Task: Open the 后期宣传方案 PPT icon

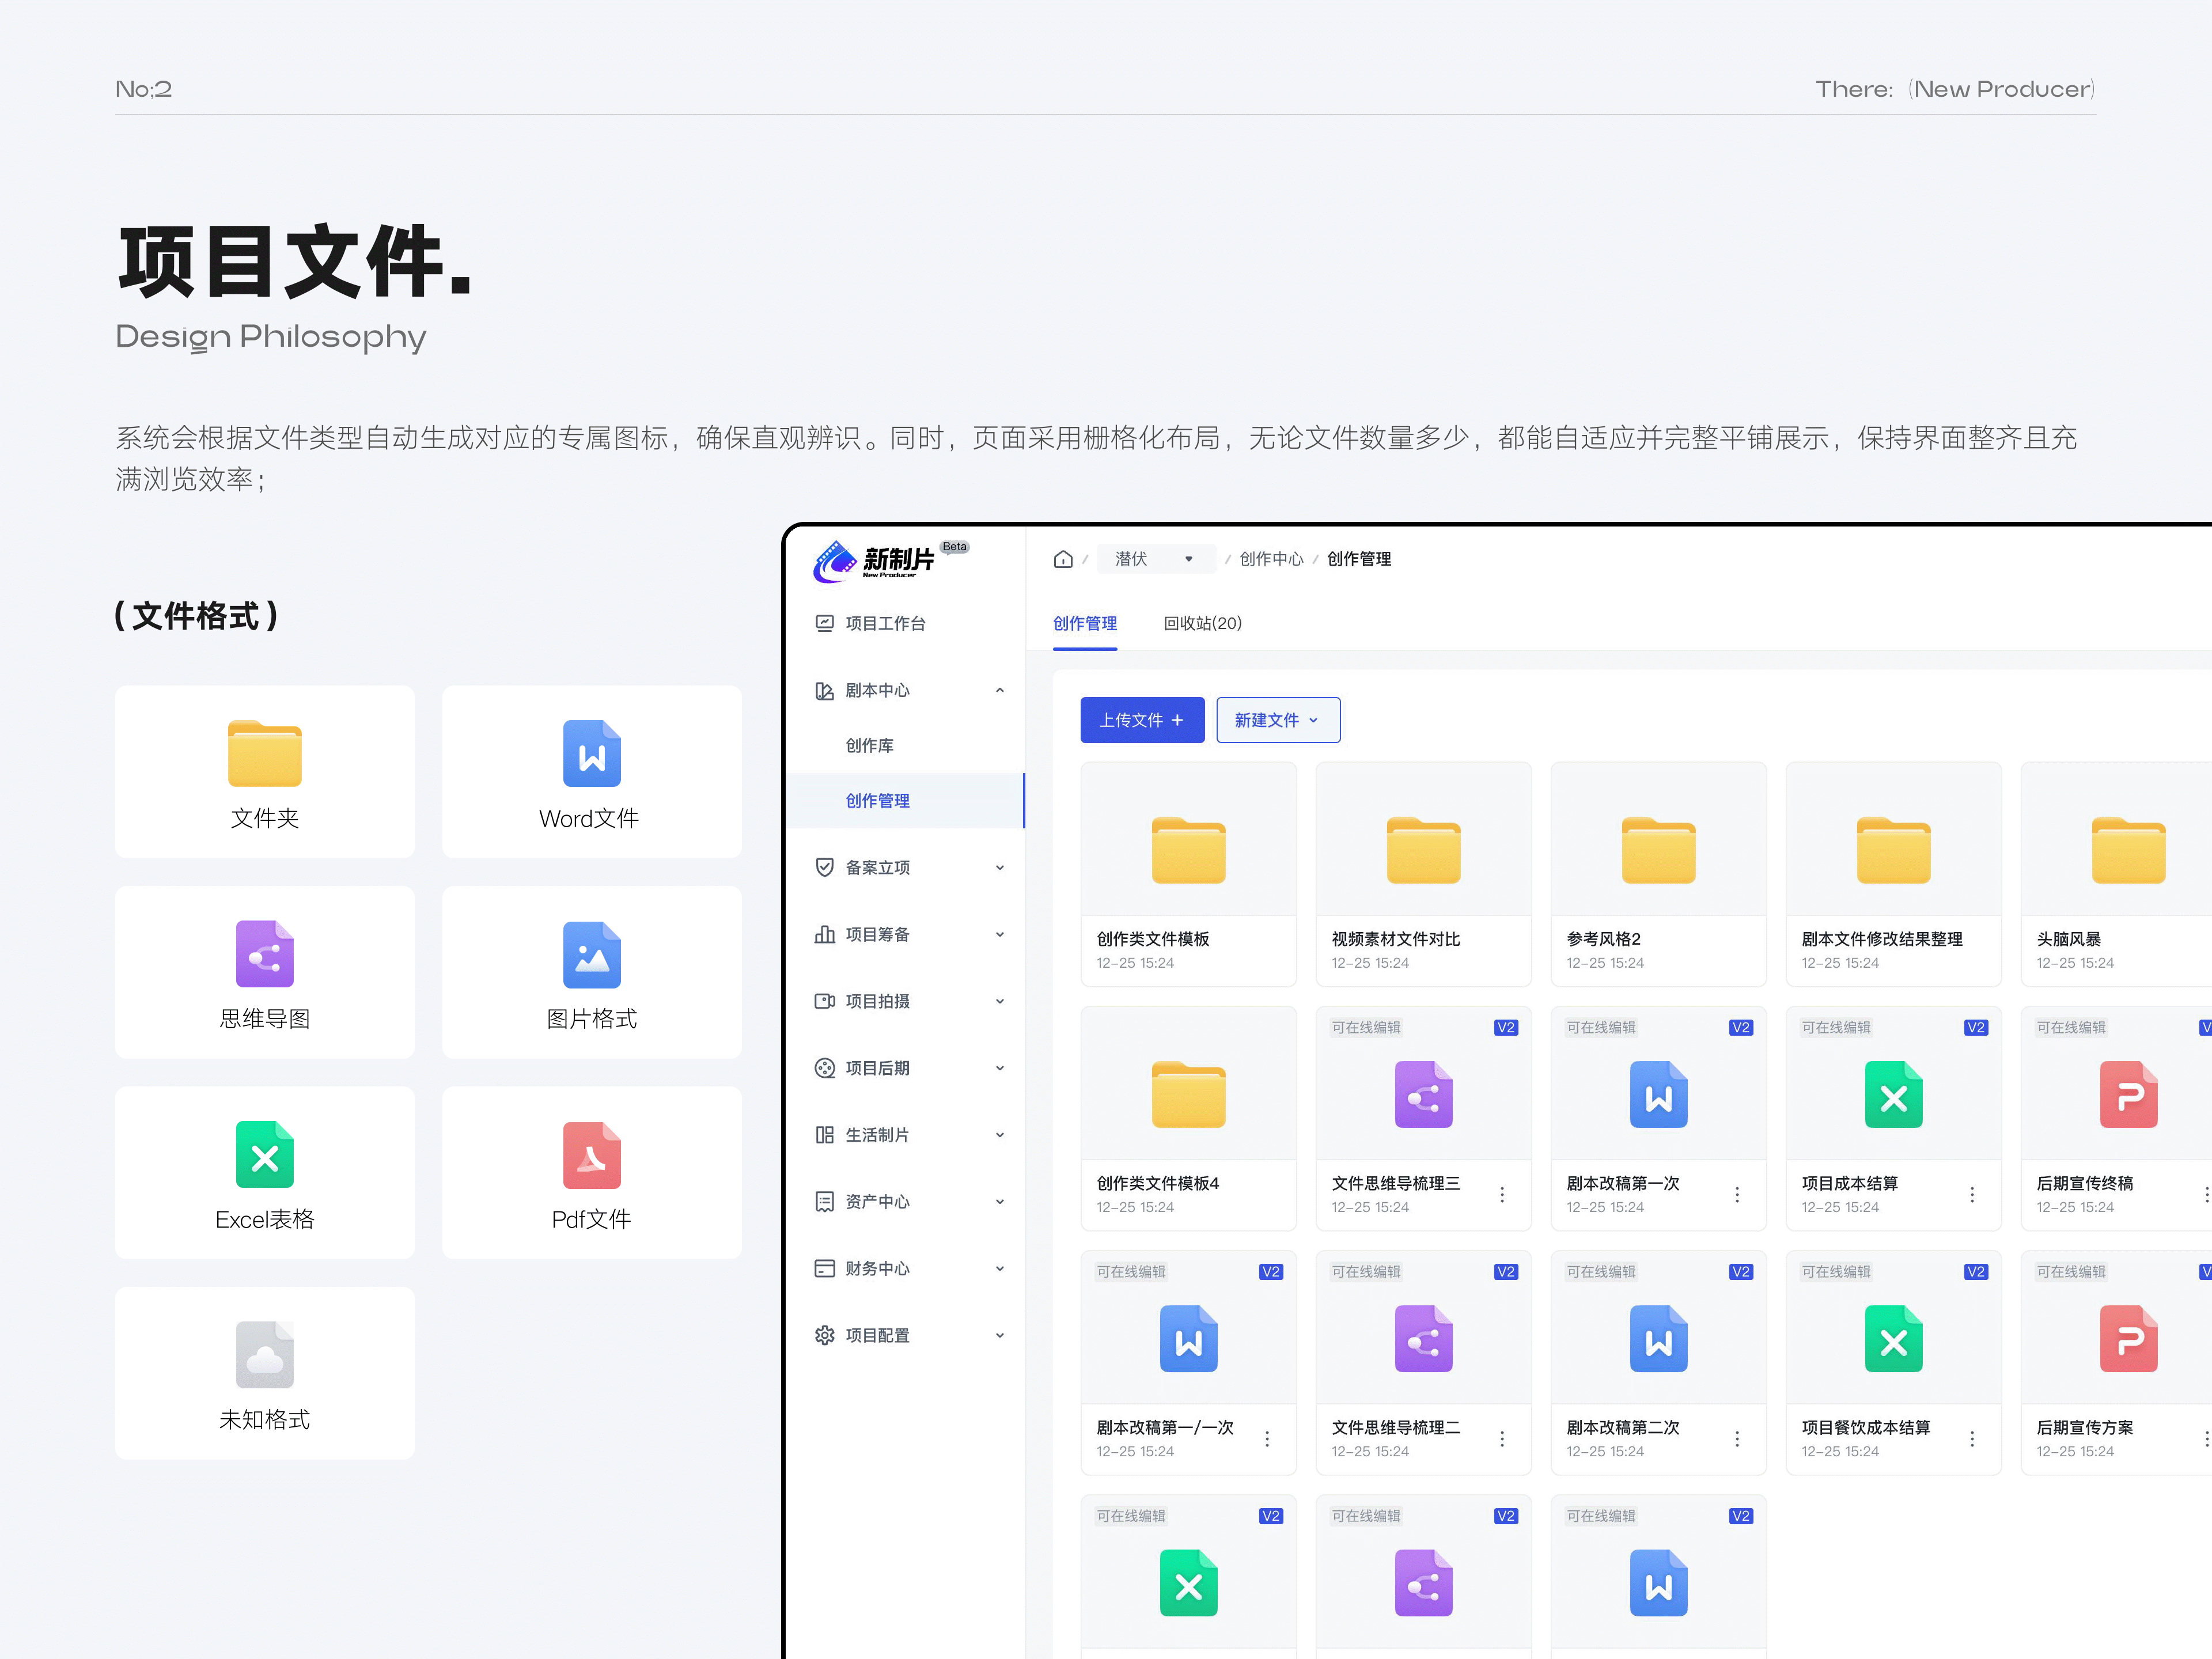Action: [2128, 1338]
